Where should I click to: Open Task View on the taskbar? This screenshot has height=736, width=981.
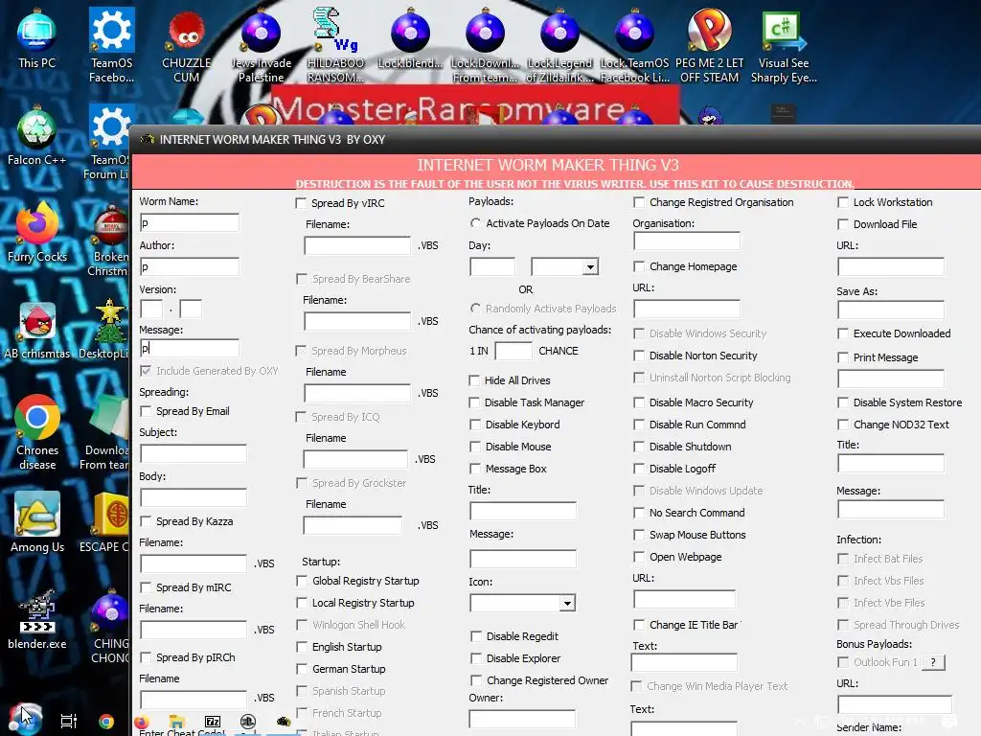pos(68,721)
